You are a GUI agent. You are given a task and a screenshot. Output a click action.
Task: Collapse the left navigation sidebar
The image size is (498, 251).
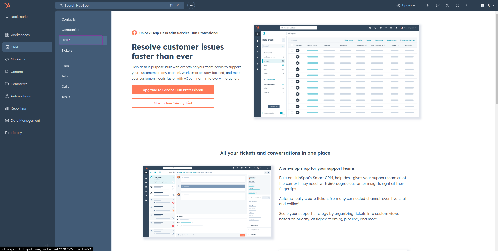point(46,245)
